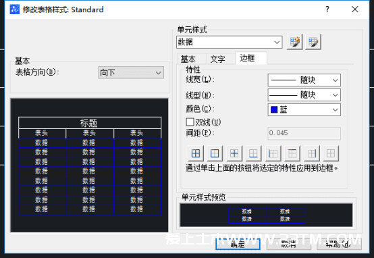The image size is (374, 258).
Task: Click the 标题 row in table preview
Action: pos(90,123)
